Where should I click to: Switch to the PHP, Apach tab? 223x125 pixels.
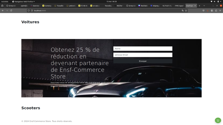(179, 6)
